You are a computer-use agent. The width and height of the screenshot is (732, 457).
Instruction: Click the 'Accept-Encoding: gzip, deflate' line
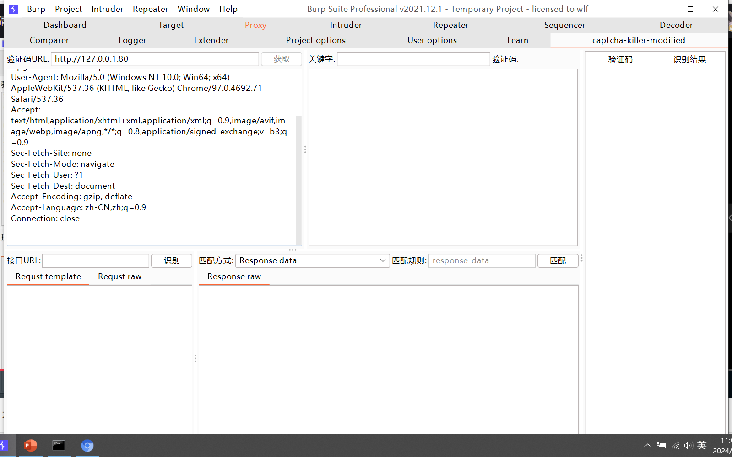(x=72, y=197)
